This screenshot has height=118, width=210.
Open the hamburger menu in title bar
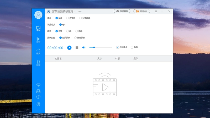click(x=156, y=11)
